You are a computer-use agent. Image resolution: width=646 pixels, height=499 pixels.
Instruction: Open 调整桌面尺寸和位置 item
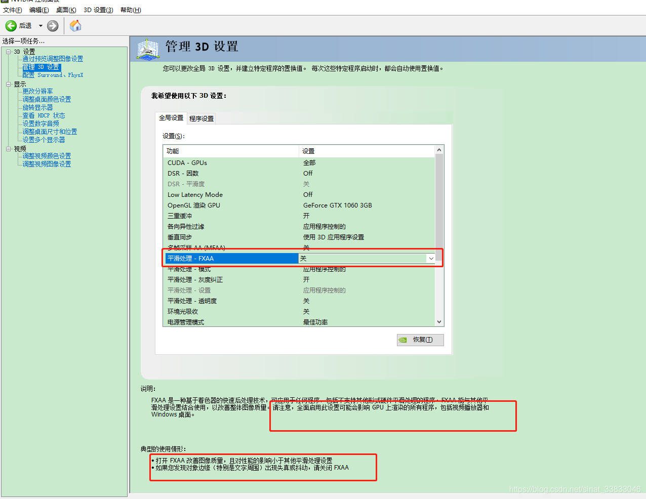50,132
